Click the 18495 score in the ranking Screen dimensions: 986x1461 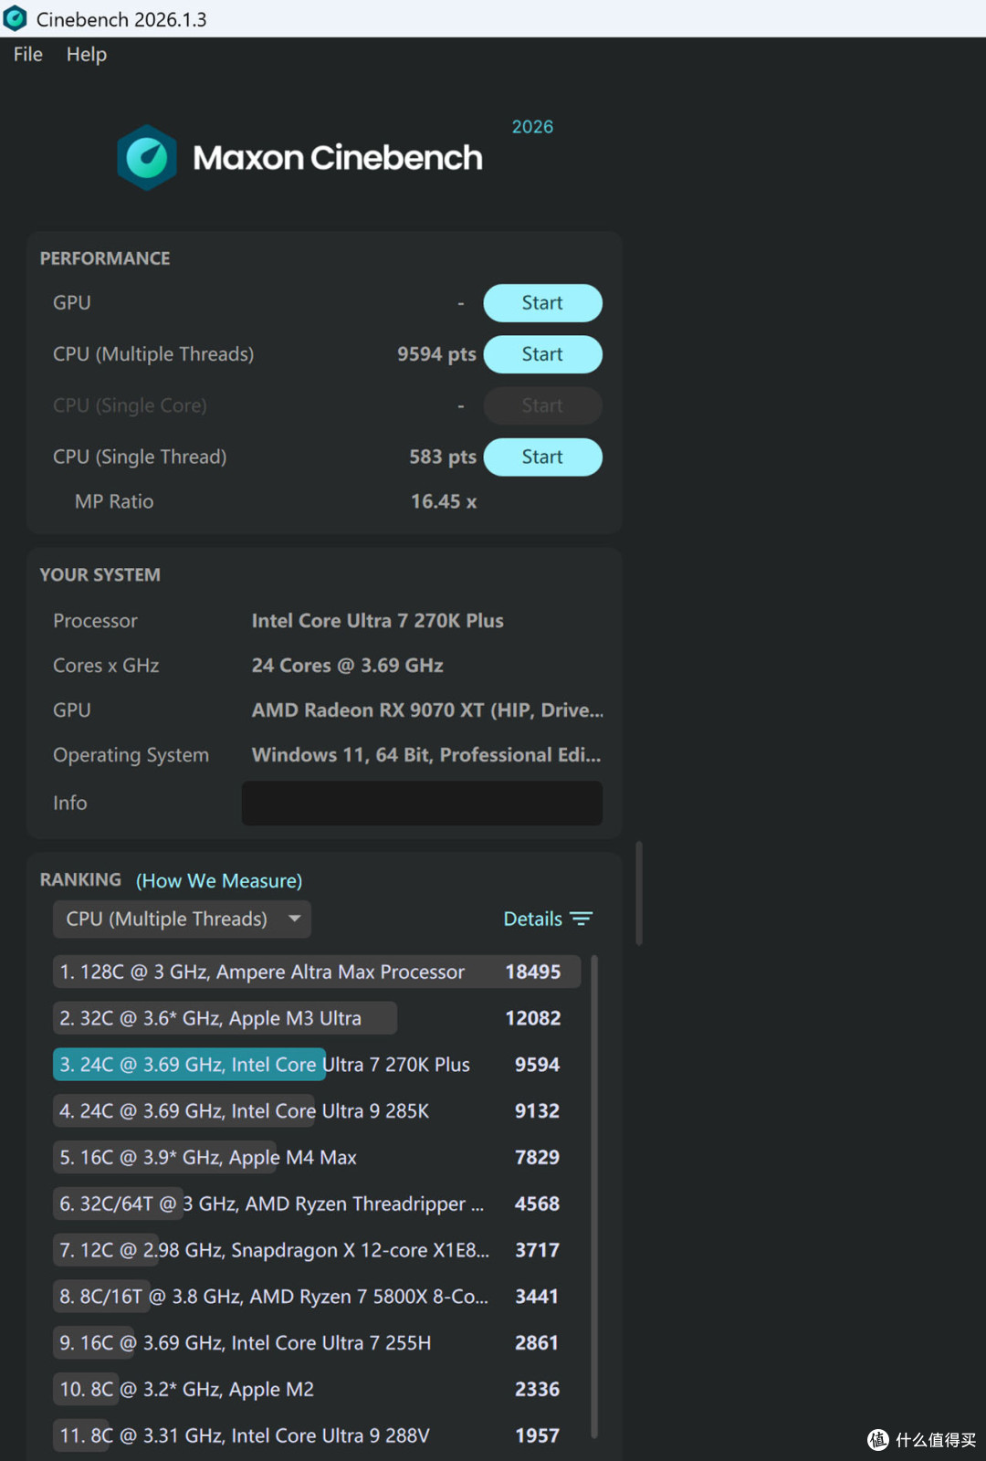pos(533,972)
